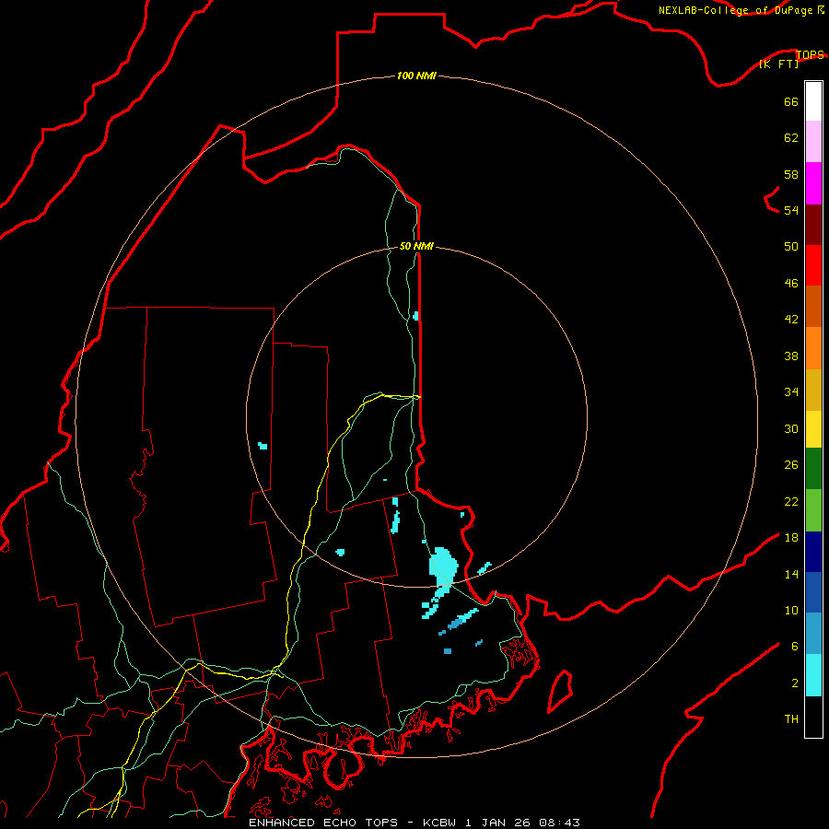Select the bright red legend swatch
829x829 pixels.
[x=813, y=265]
